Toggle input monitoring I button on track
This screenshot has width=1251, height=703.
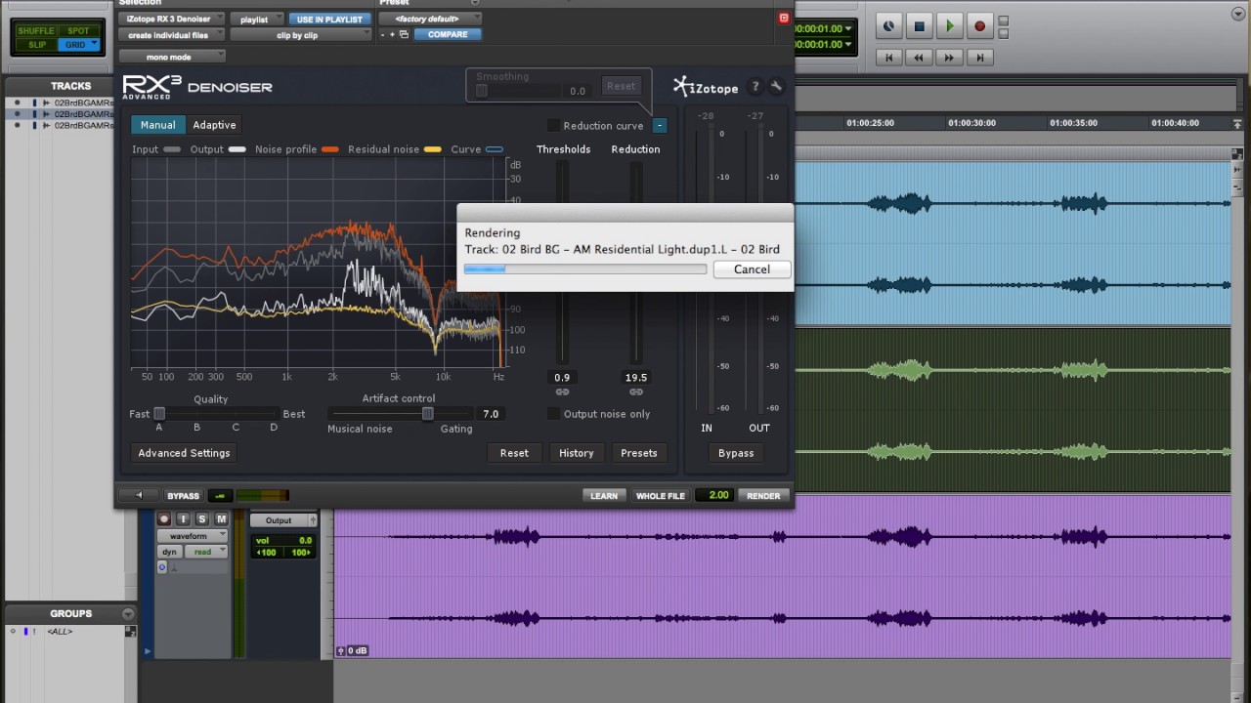(x=183, y=519)
